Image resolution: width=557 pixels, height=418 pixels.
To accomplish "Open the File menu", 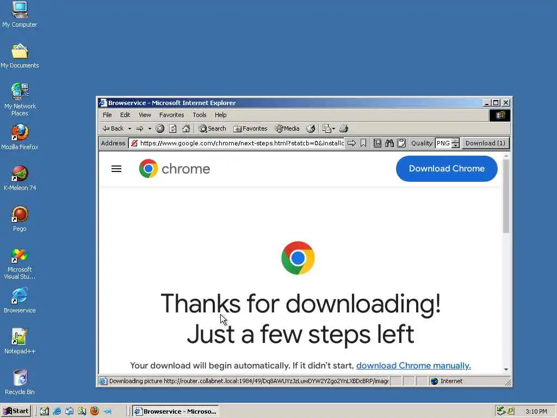I will [107, 115].
